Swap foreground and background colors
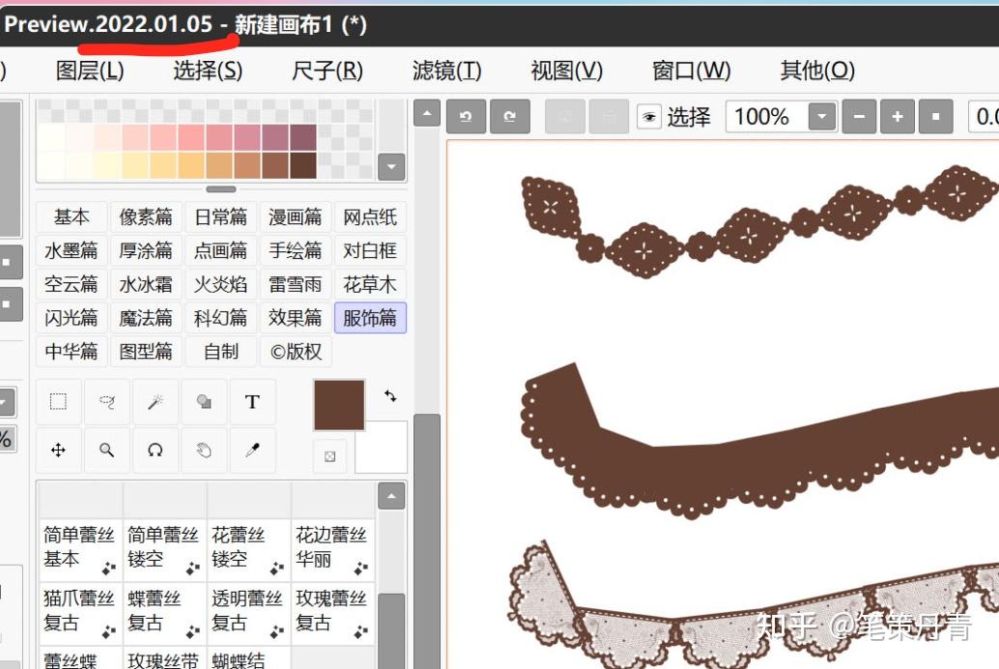The image size is (999, 669). (x=390, y=396)
